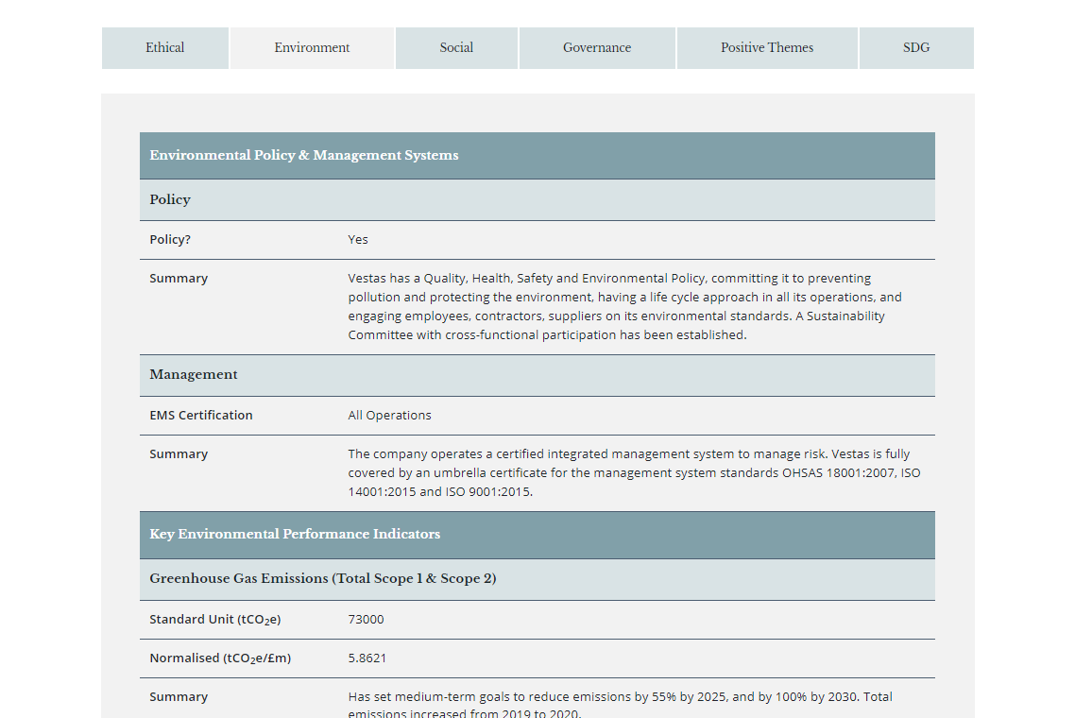Open the Positive Themes tab
The height and width of the screenshot is (718, 1075).
767,48
